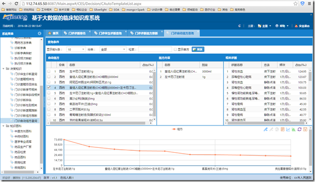Click the blue shield extension icon
Screen dimensions: 315x182
tap(303, 3)
